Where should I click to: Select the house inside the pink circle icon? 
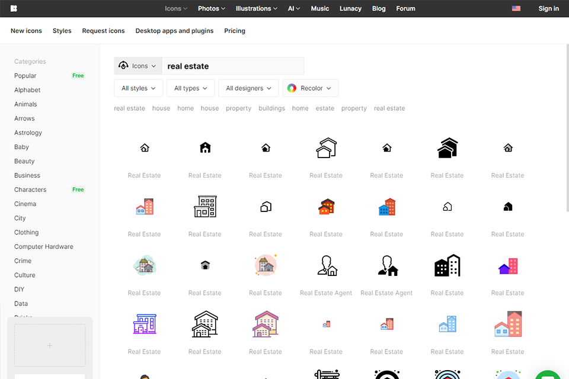(266, 265)
